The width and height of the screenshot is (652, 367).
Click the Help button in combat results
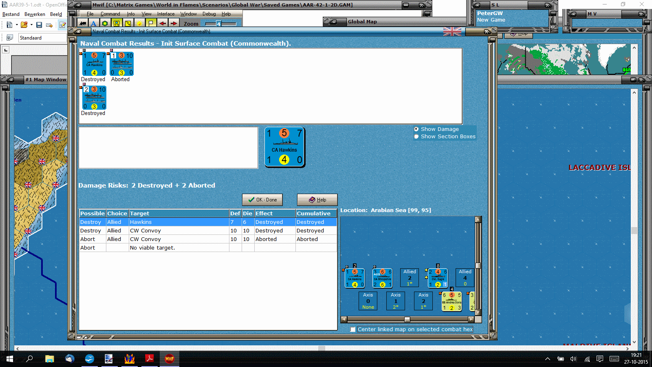click(x=317, y=200)
